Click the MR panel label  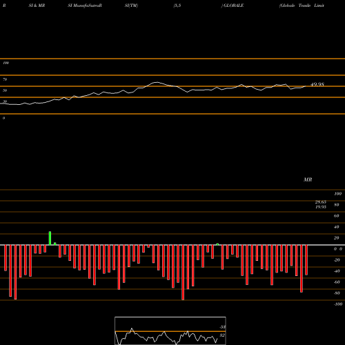click(308, 179)
